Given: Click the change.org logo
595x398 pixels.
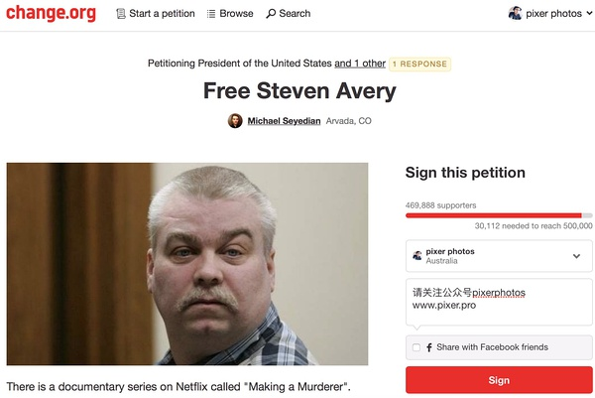Looking at the screenshot, I should pos(51,13).
